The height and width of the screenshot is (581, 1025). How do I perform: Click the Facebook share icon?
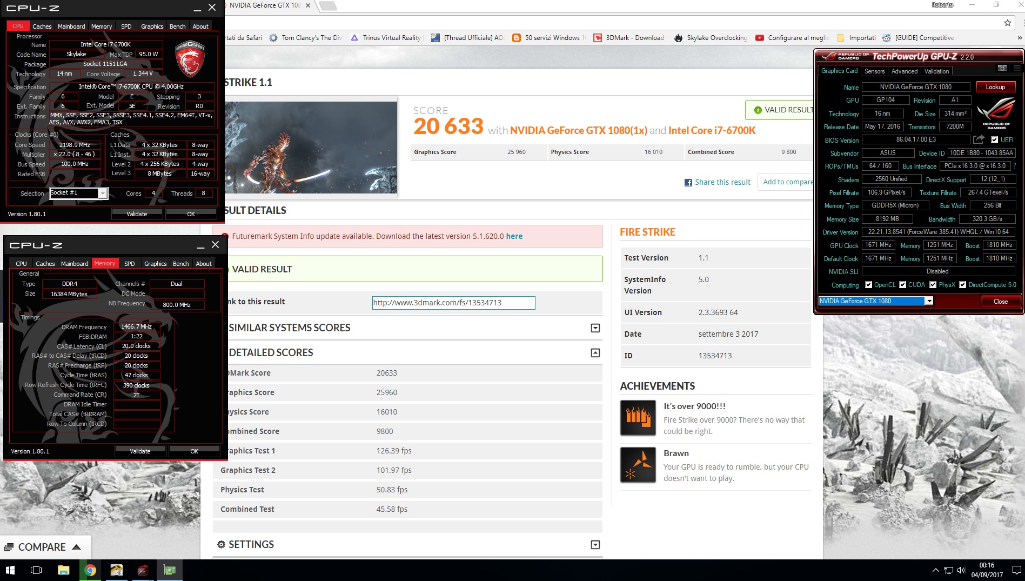[x=688, y=183]
